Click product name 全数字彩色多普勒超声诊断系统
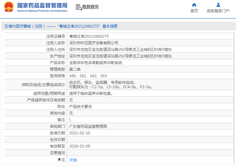Viewport: 236px width, 167px height. 95,63
